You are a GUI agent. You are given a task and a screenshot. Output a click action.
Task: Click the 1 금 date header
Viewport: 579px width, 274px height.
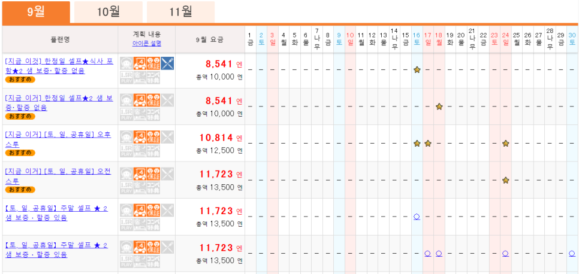click(x=251, y=39)
